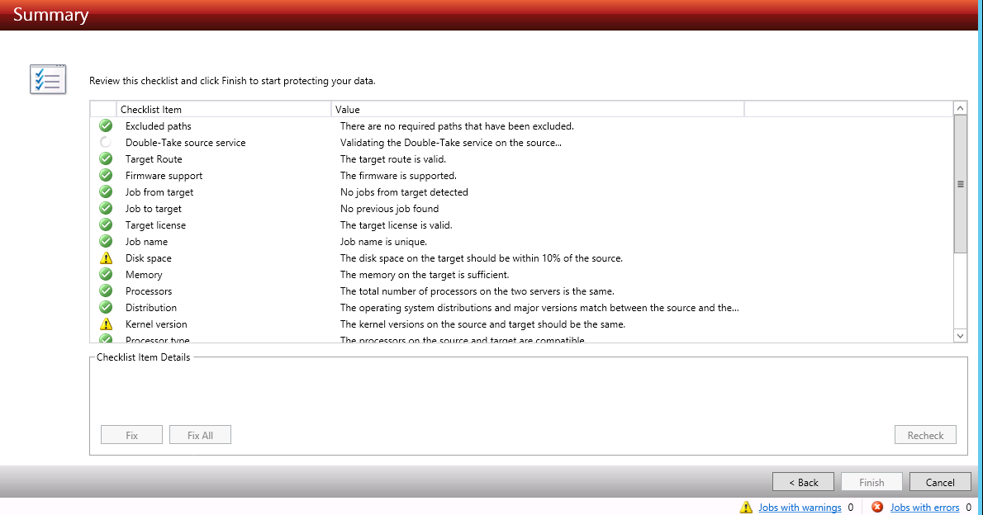Click the Recheck button
The image size is (983, 515).
point(925,435)
